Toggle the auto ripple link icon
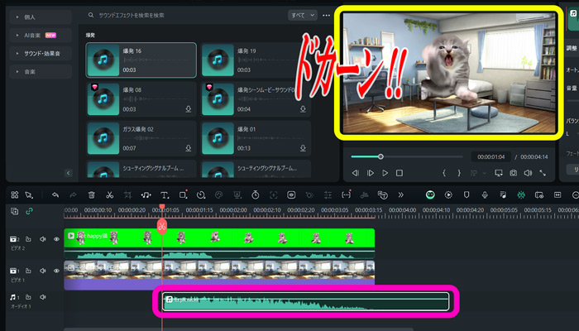Screen dimensions: 579x331 click(x=29, y=211)
